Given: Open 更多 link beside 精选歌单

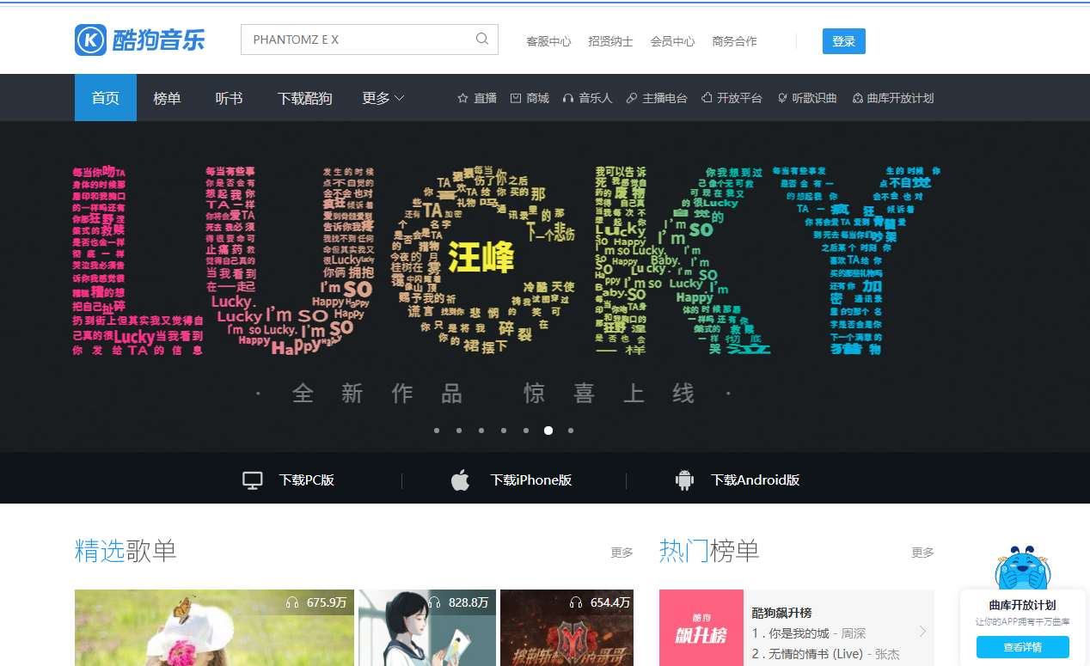Looking at the screenshot, I should (x=622, y=553).
